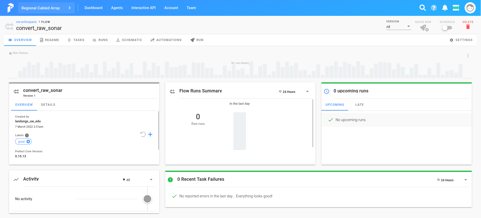
Task: Remove the prod label chip
Action: [x=28, y=142]
